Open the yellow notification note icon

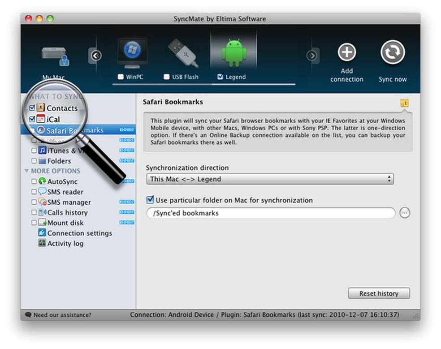pyautogui.click(x=404, y=103)
